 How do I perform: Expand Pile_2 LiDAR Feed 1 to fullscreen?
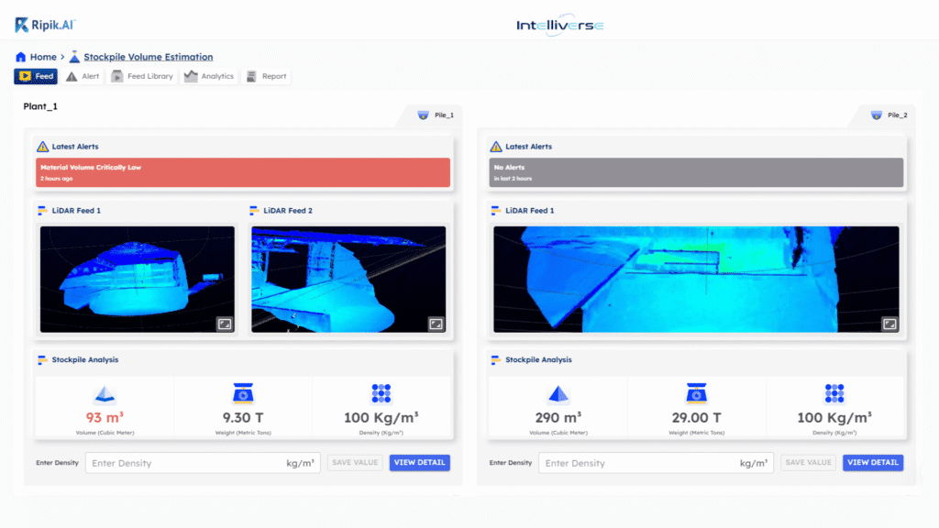889,323
